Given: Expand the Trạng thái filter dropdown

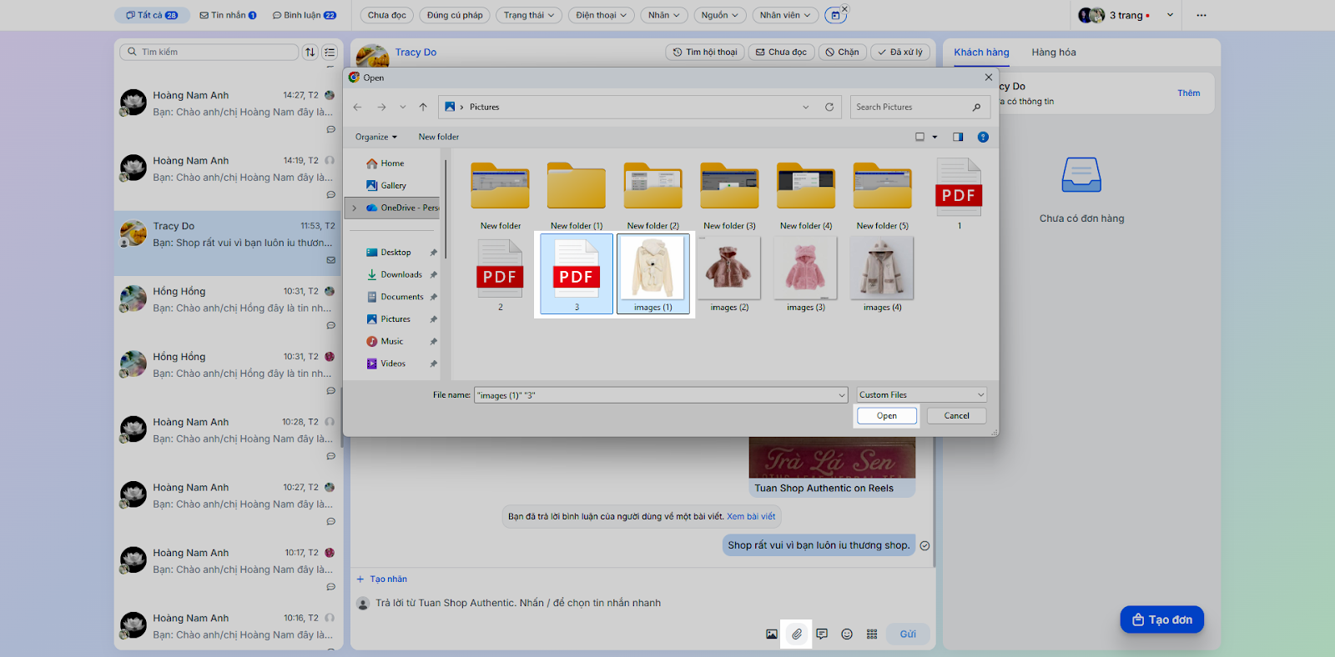Looking at the screenshot, I should tap(529, 15).
